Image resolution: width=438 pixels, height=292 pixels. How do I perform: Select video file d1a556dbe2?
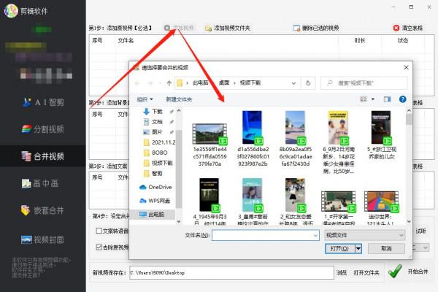point(253,139)
